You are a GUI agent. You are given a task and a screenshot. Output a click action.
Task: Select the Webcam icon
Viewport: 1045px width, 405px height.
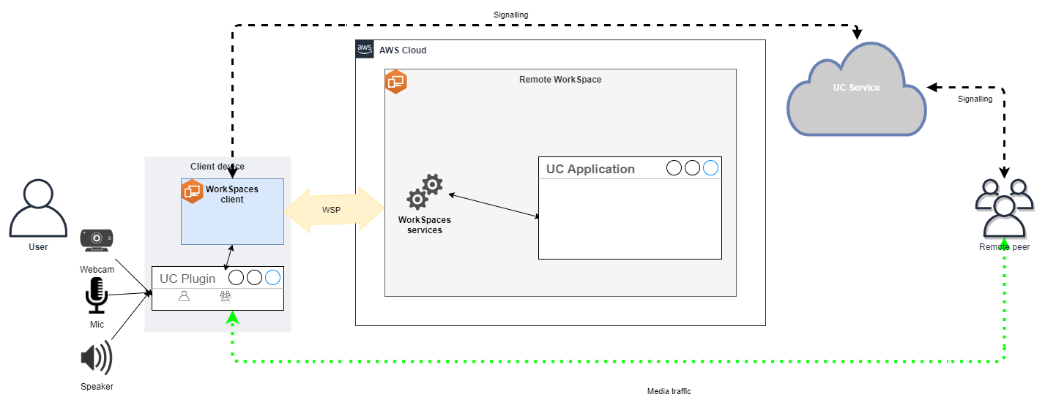click(97, 240)
